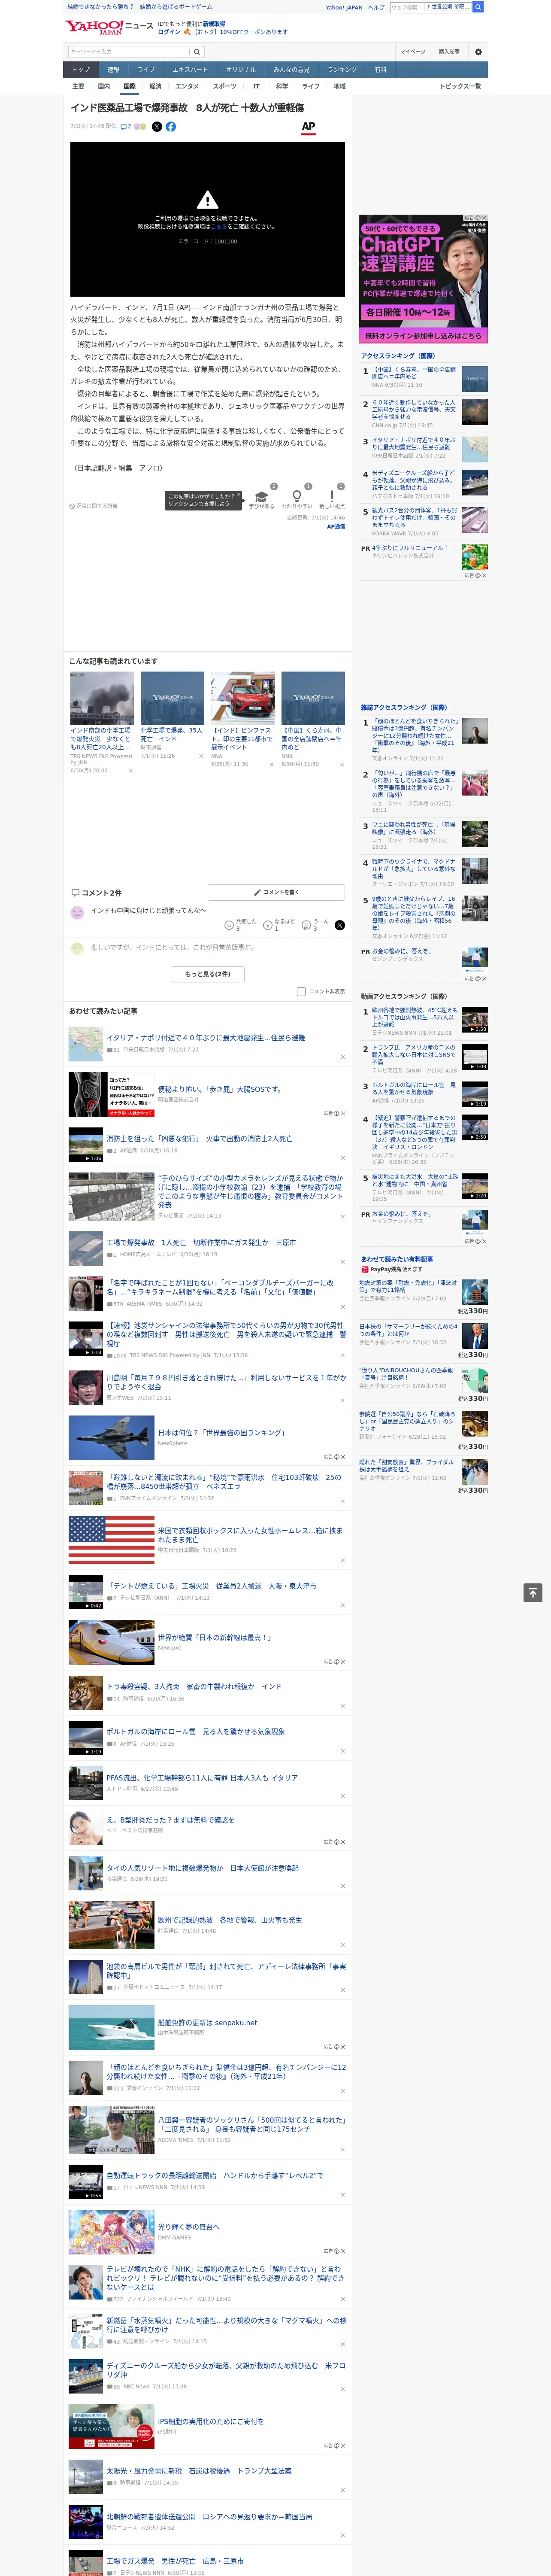Click the AP logo next to headline
Image resolution: width=551 pixels, height=2576 pixels.
[308, 127]
